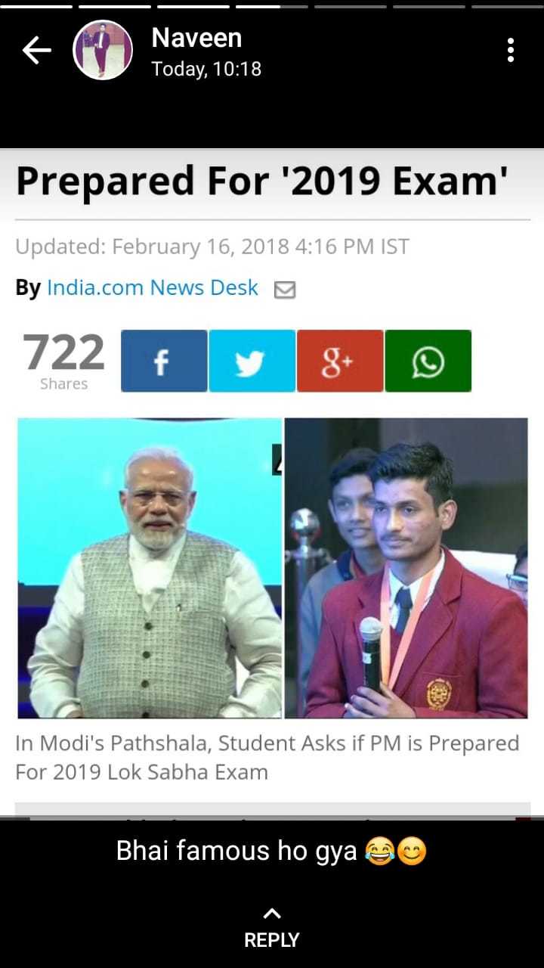The width and height of the screenshot is (544, 968).
Task: Select the Naveen contact name
Action: click(196, 37)
